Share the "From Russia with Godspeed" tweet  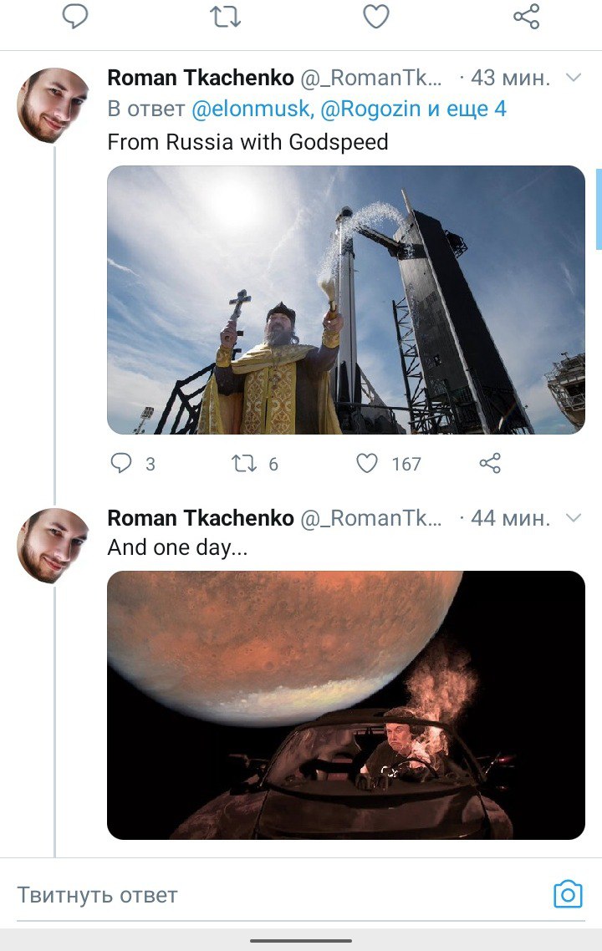tap(490, 463)
